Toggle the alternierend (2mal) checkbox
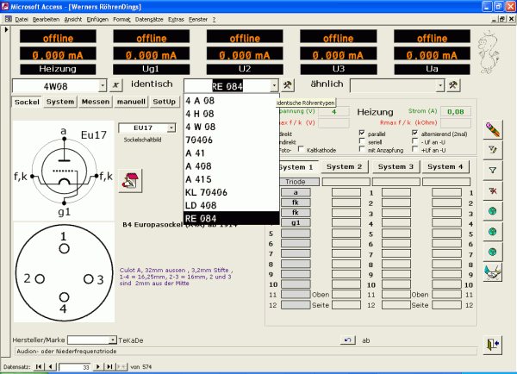 pos(414,133)
